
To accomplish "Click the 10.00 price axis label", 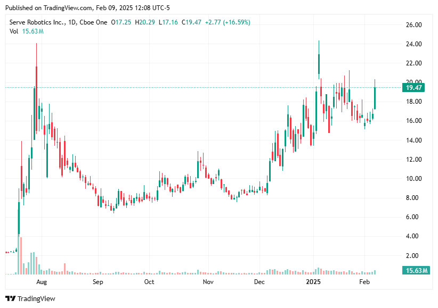I will (x=413, y=179).
